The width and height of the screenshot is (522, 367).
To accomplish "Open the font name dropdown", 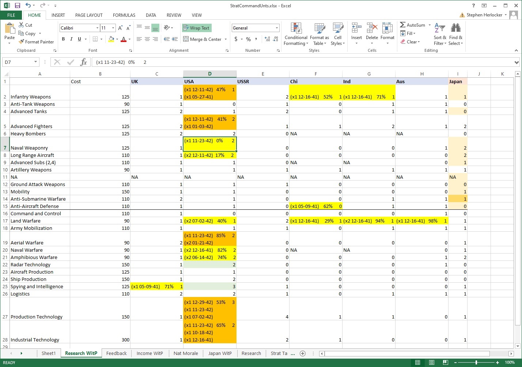I will click(97, 28).
